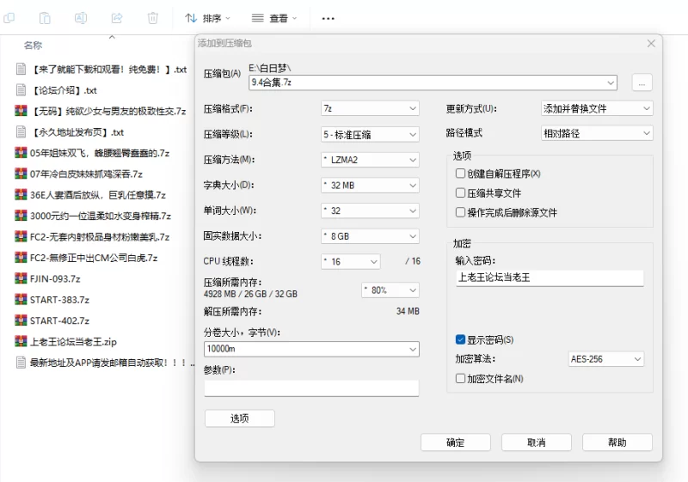Viewport: 688px width, 482px height.
Task: Click the rename icon in Explorer toolbar
Action: pyautogui.click(x=81, y=18)
